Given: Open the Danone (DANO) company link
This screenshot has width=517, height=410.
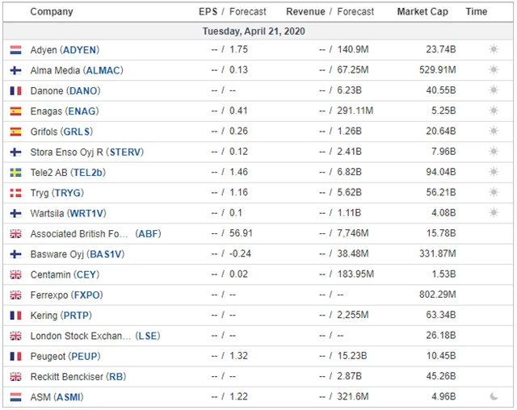Looking at the screenshot, I should coord(65,91).
